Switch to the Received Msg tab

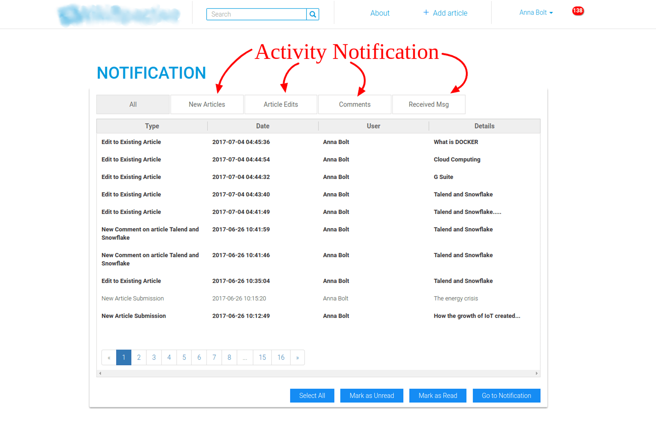click(x=428, y=104)
